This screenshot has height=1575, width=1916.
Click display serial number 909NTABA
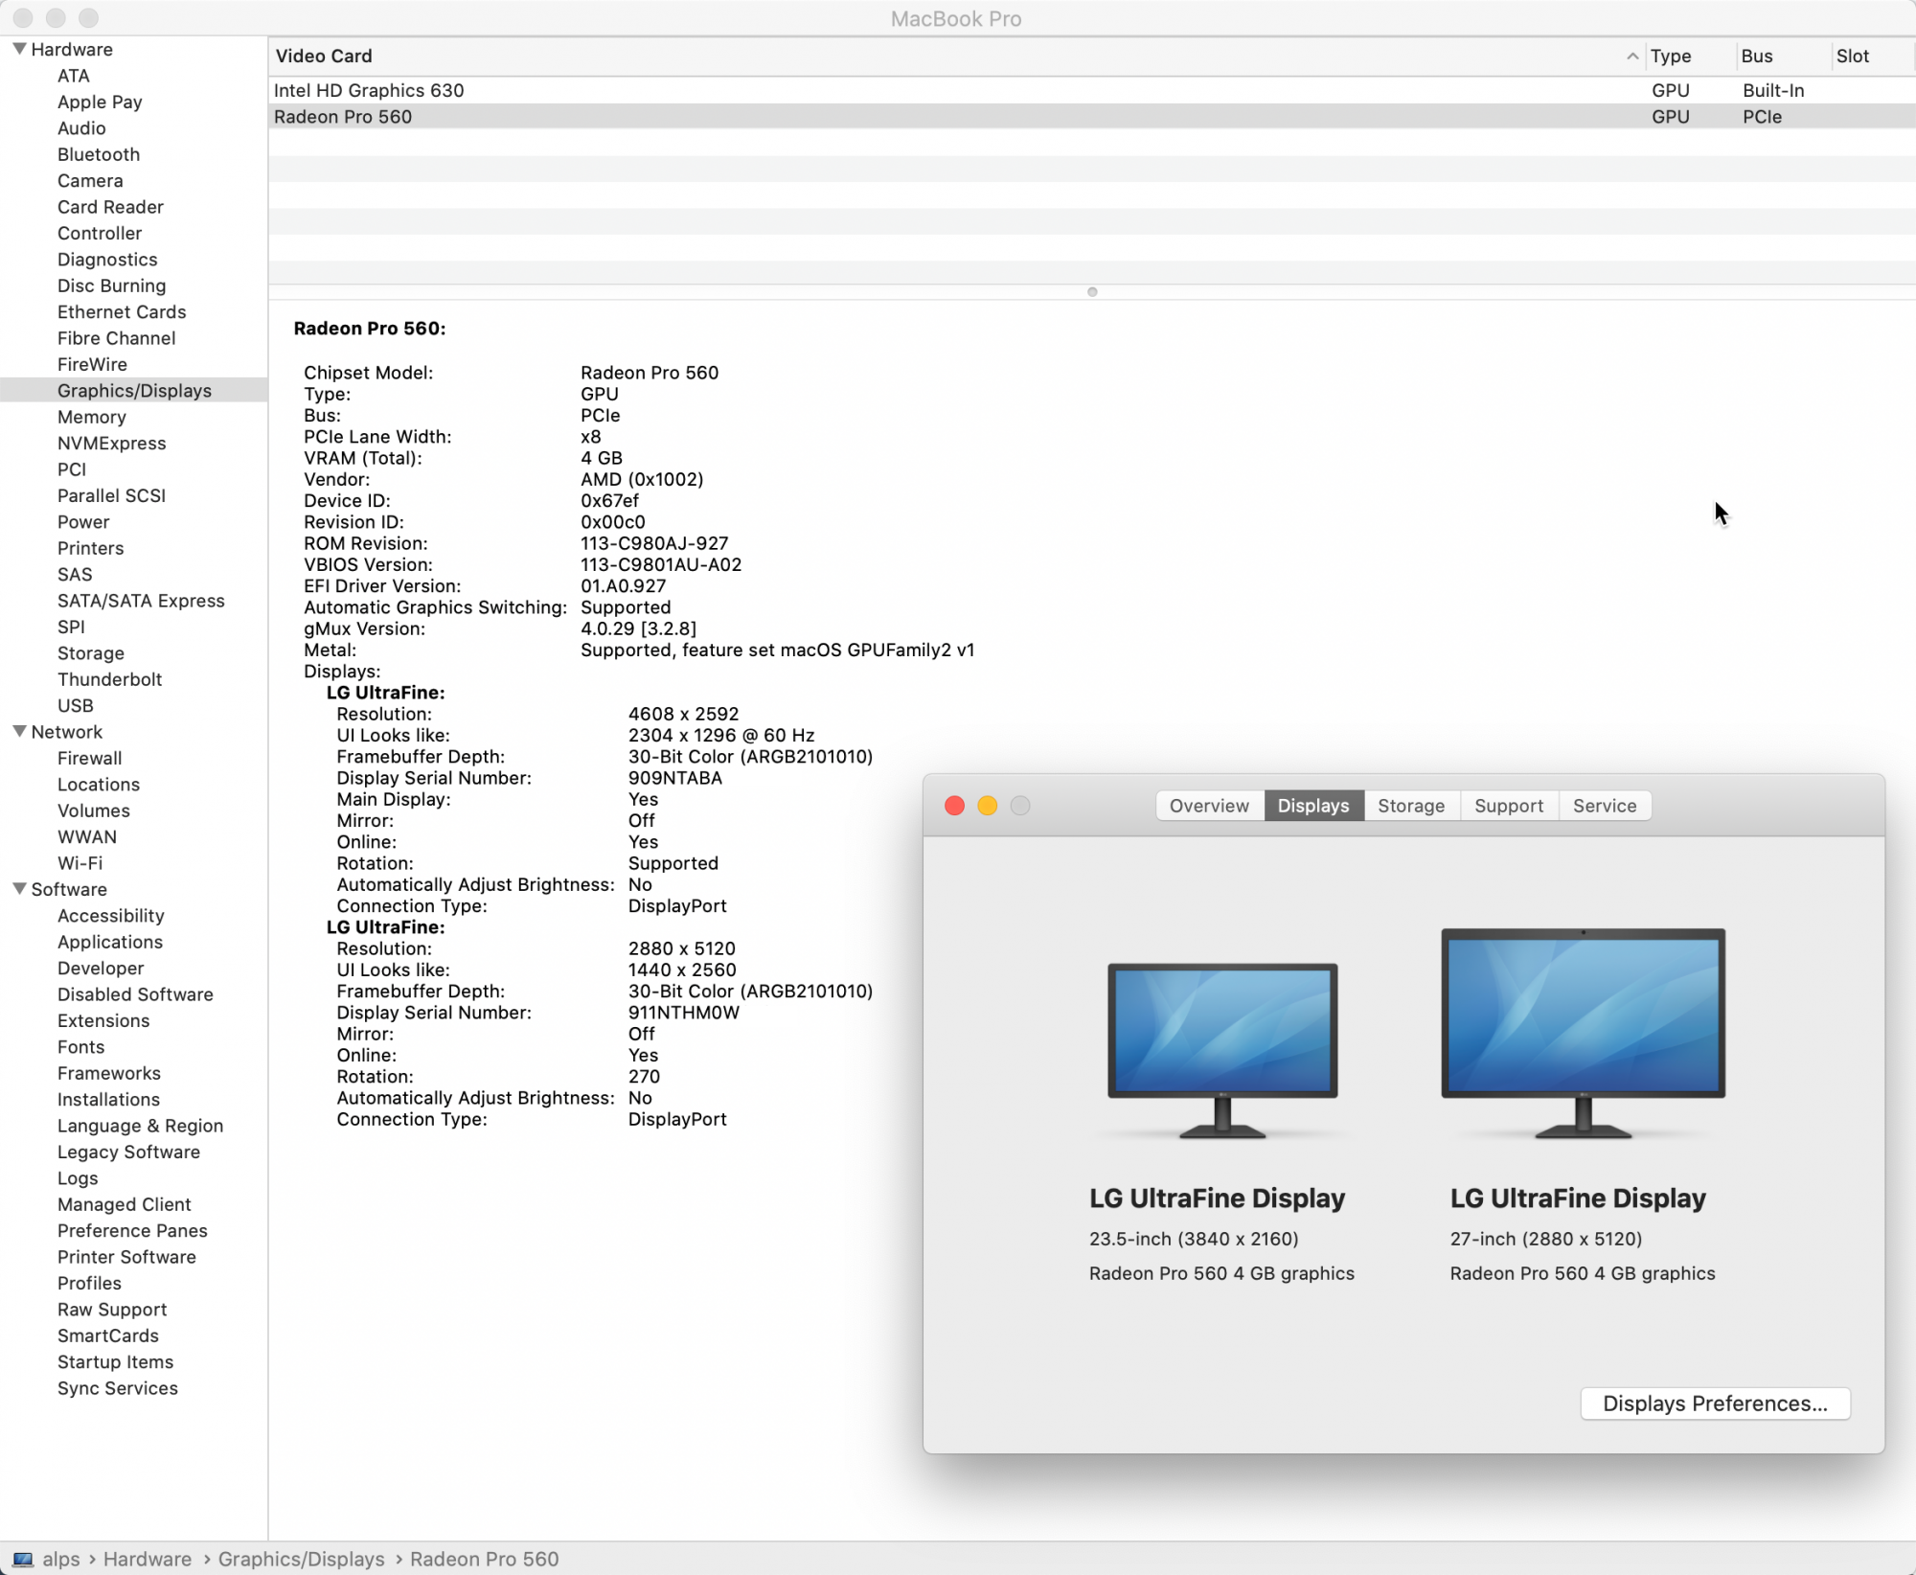(x=675, y=778)
